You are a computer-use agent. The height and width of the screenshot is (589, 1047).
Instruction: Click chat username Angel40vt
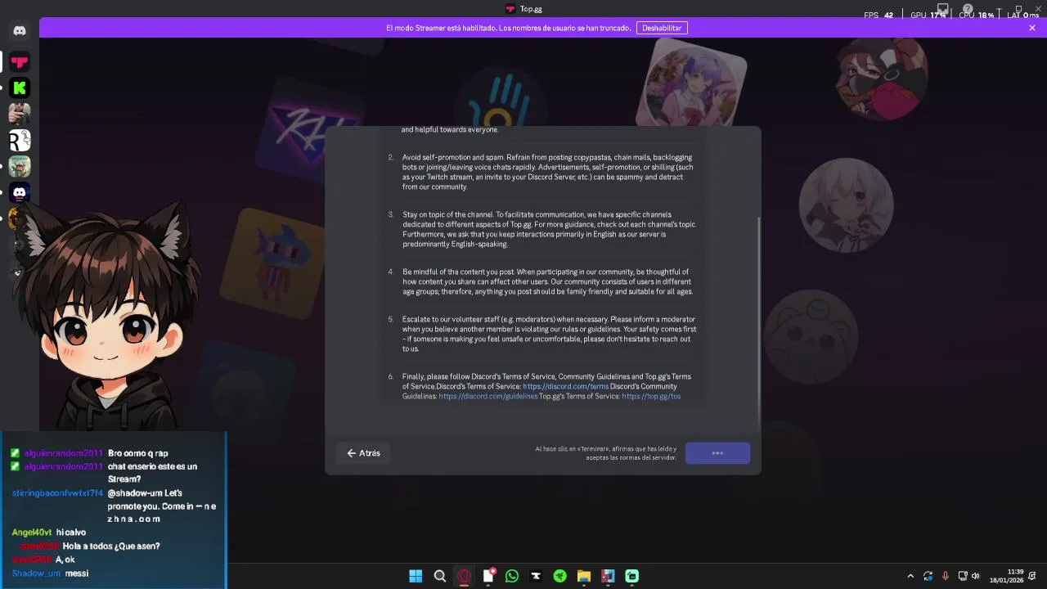click(32, 533)
